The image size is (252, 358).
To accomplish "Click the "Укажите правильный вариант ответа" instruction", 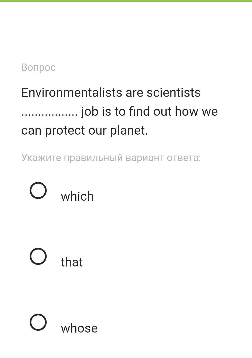I will coord(111,158).
